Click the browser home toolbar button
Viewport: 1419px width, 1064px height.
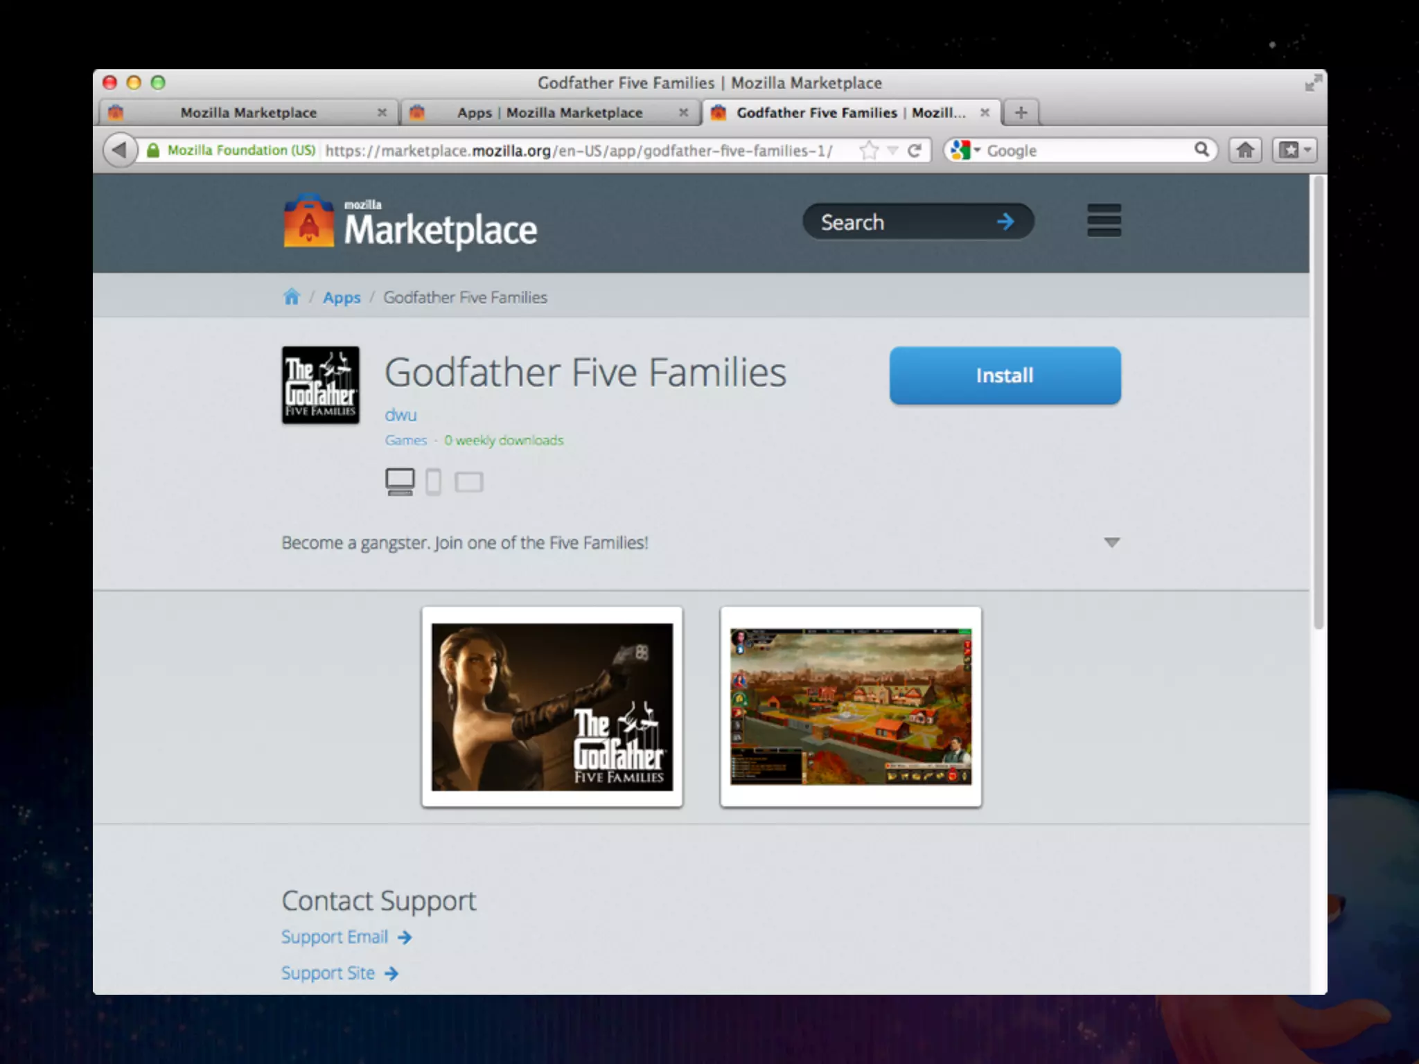(1245, 150)
